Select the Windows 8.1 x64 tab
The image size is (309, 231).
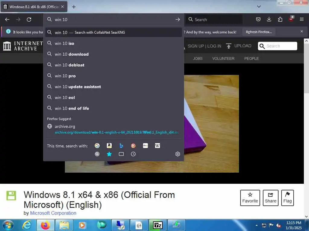pyautogui.click(x=34, y=7)
